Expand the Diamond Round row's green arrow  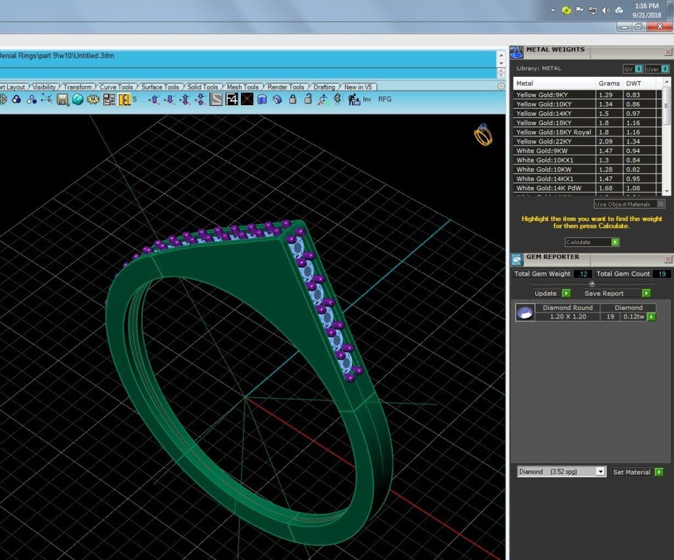pos(652,317)
